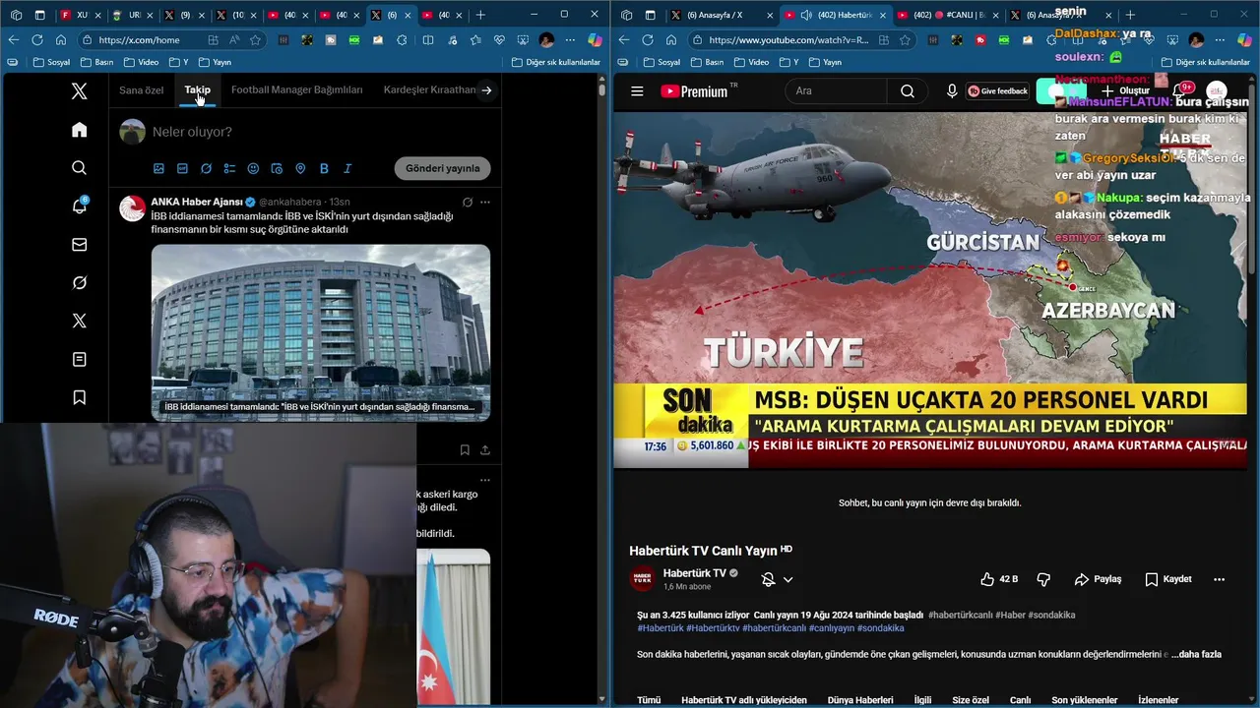Open İBB iddianamesi courthouse image
This screenshot has height=708, width=1260.
(321, 332)
